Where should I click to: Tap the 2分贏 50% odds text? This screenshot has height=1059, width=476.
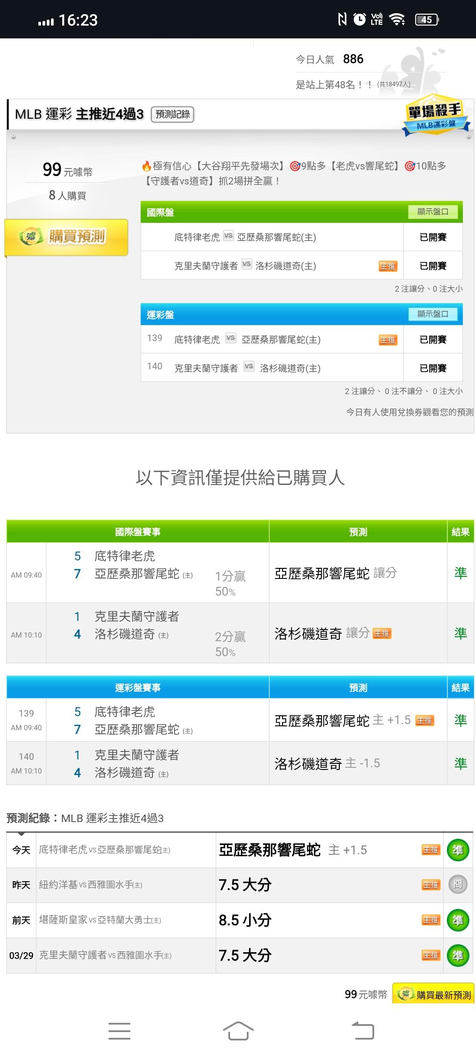click(230, 644)
